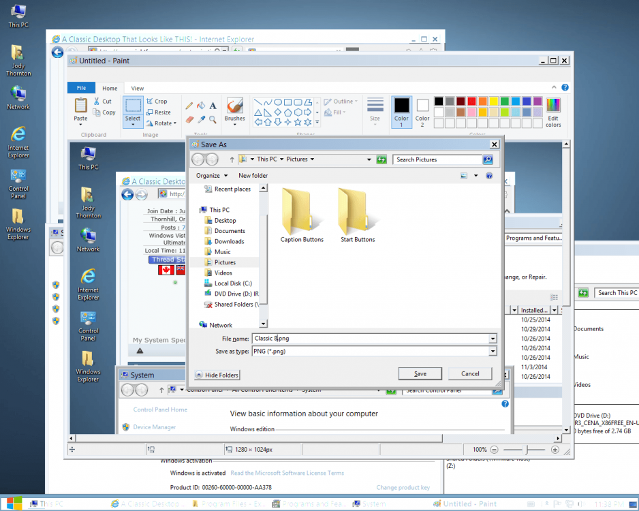Screen dimensions: 639x511
Task: Open the Size line-thickness dropdown
Action: [375, 111]
